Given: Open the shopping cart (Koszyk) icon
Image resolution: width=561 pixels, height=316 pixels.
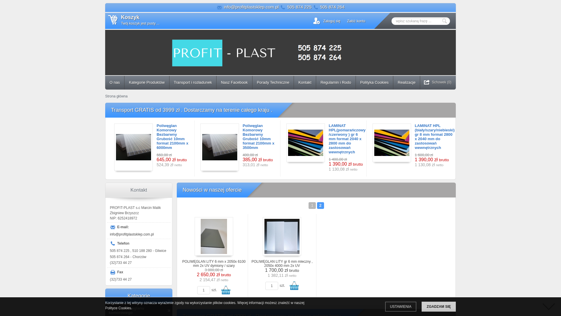Looking at the screenshot, I should coord(113,20).
